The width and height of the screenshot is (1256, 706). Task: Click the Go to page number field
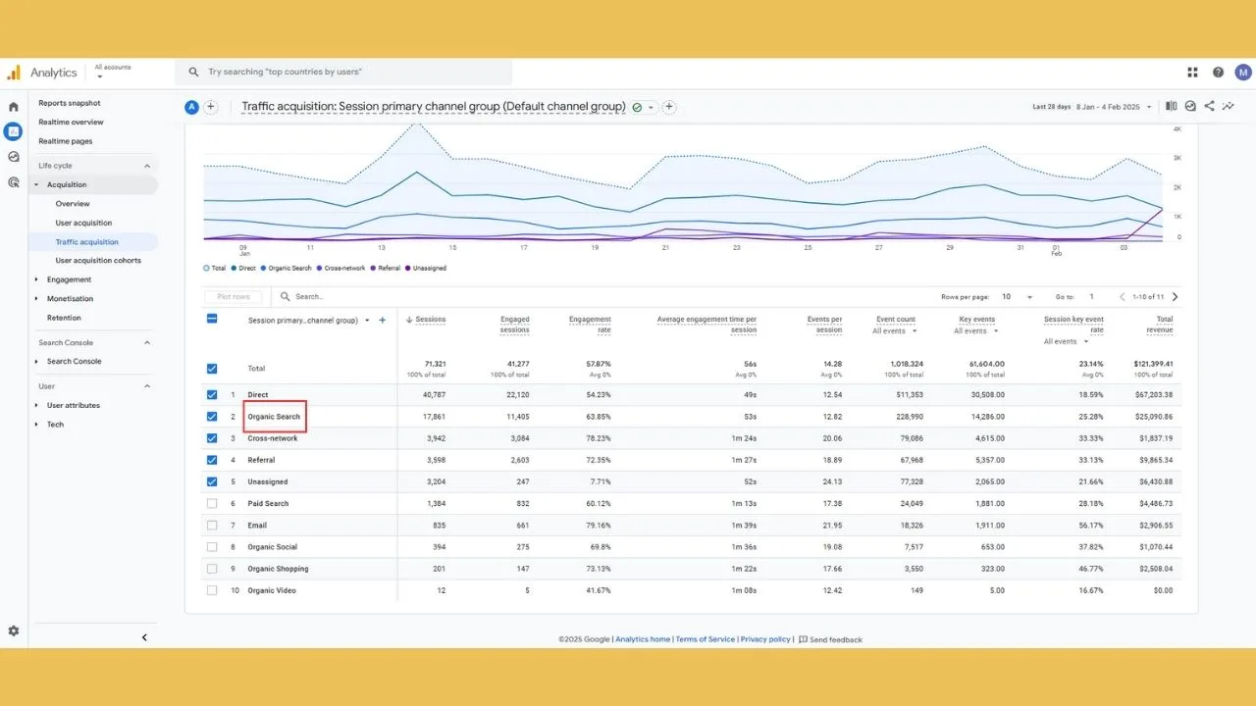1091,296
